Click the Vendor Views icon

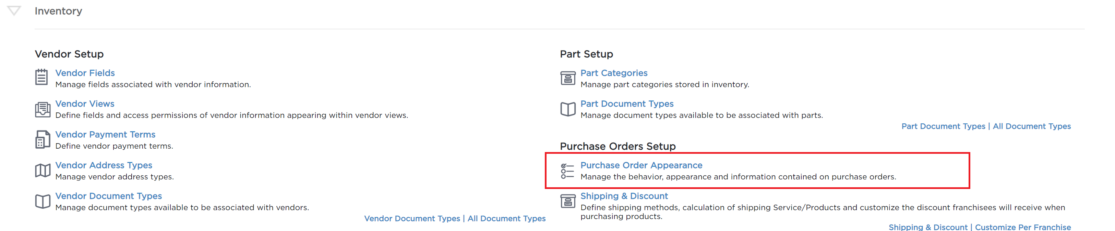click(x=43, y=109)
